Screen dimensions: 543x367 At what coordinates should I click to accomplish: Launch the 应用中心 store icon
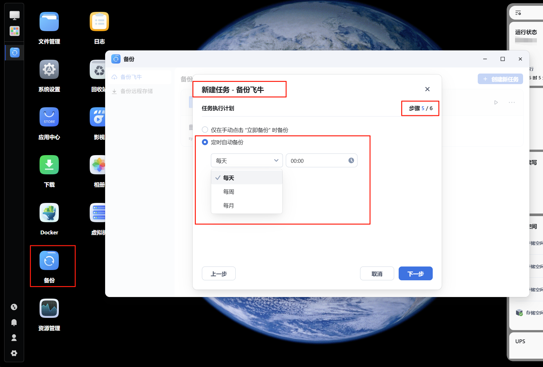(x=49, y=117)
